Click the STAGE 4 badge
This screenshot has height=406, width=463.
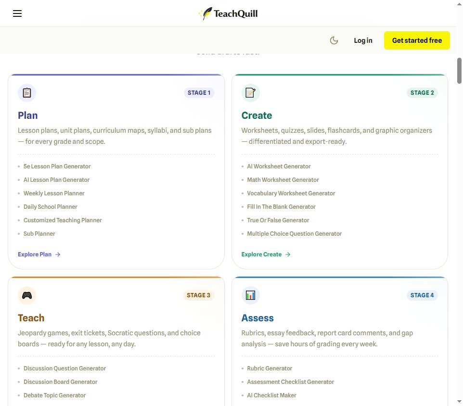point(422,295)
